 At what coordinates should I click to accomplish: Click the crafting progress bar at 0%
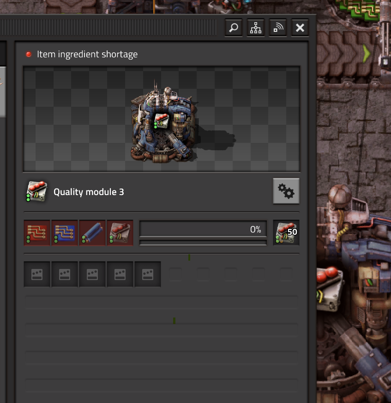pyautogui.click(x=203, y=229)
